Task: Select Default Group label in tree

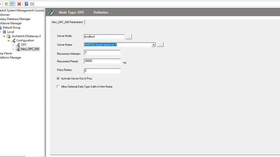Action: 12,27
